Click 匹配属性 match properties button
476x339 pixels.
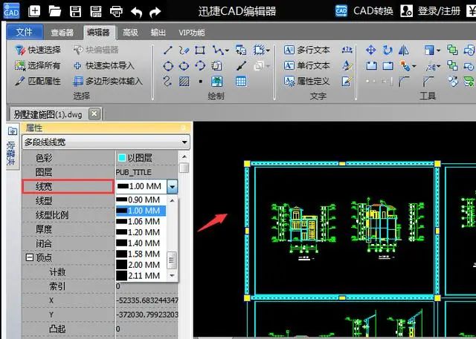click(38, 81)
